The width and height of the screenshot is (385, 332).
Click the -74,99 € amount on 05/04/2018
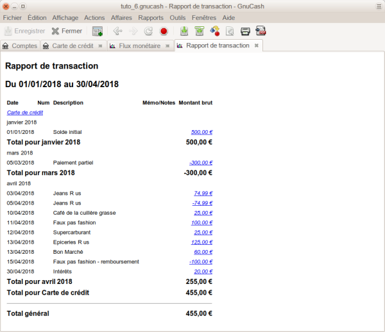[x=202, y=203]
